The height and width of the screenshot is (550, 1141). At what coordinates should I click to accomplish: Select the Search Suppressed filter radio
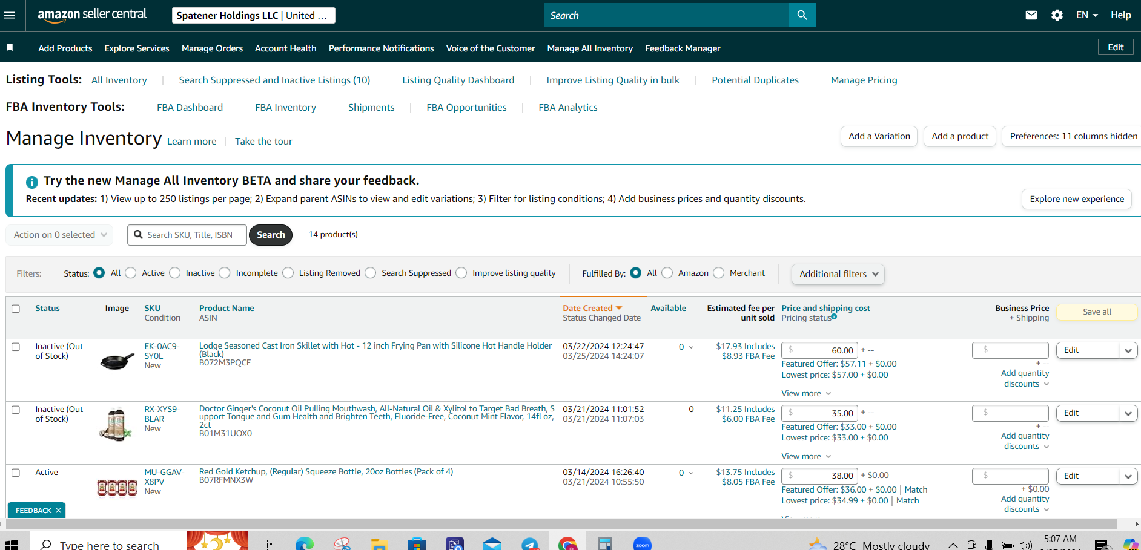point(371,273)
